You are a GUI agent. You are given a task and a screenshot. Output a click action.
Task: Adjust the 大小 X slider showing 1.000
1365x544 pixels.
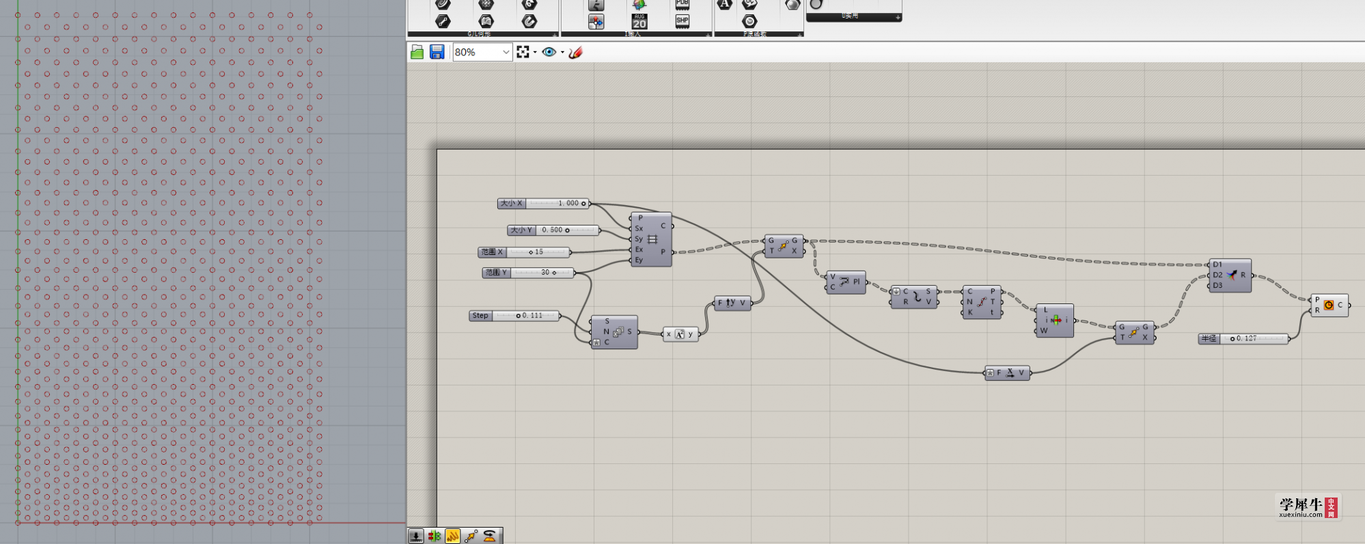[x=544, y=204]
